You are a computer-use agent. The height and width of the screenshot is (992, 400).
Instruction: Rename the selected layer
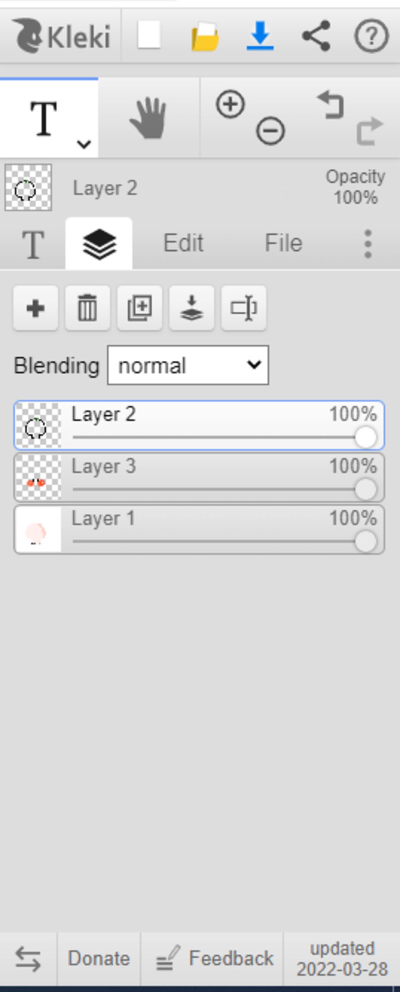point(244,308)
